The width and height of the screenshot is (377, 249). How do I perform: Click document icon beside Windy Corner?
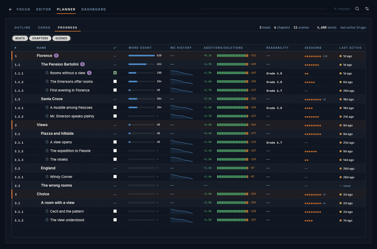pos(47,177)
